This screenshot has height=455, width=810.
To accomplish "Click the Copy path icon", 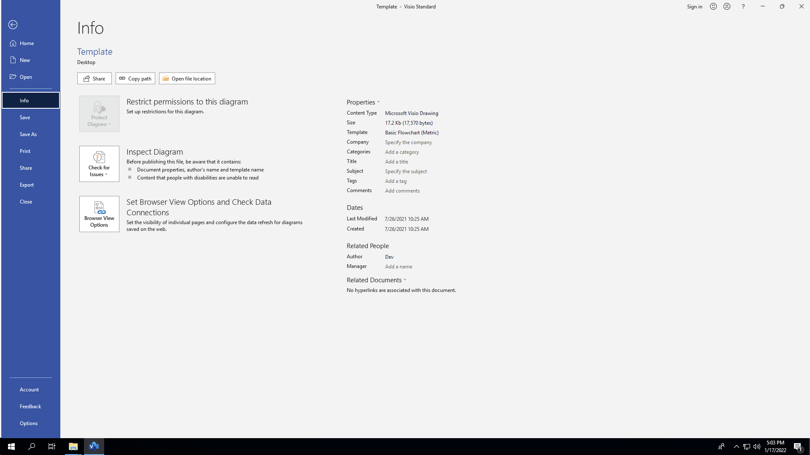I will (135, 78).
